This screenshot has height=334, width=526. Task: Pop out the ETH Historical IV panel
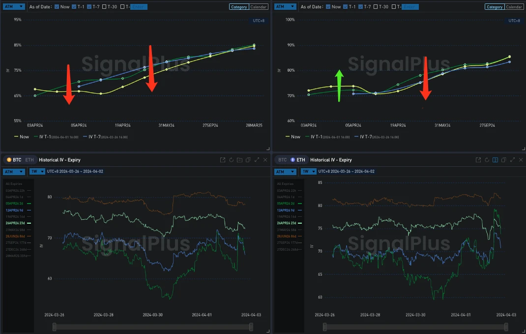479,160
